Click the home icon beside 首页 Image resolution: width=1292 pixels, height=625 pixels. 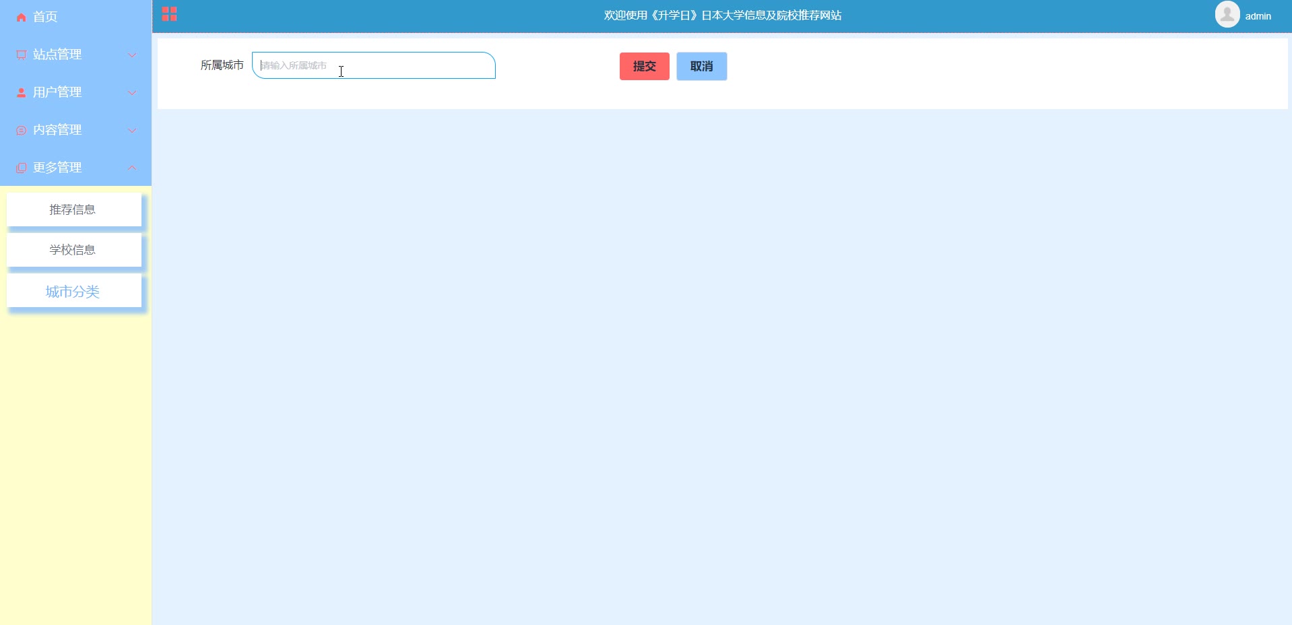click(x=21, y=17)
